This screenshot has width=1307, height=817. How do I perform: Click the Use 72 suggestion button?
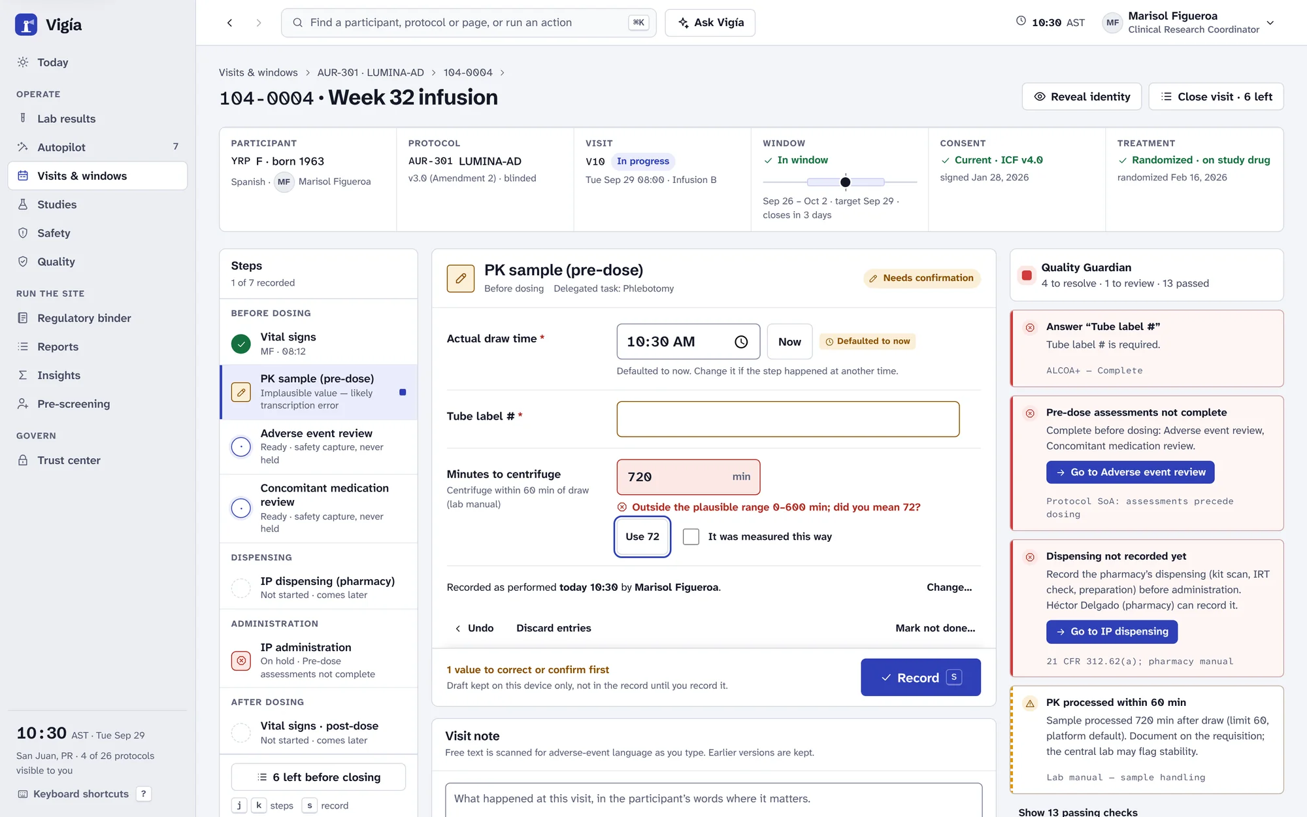[642, 537]
